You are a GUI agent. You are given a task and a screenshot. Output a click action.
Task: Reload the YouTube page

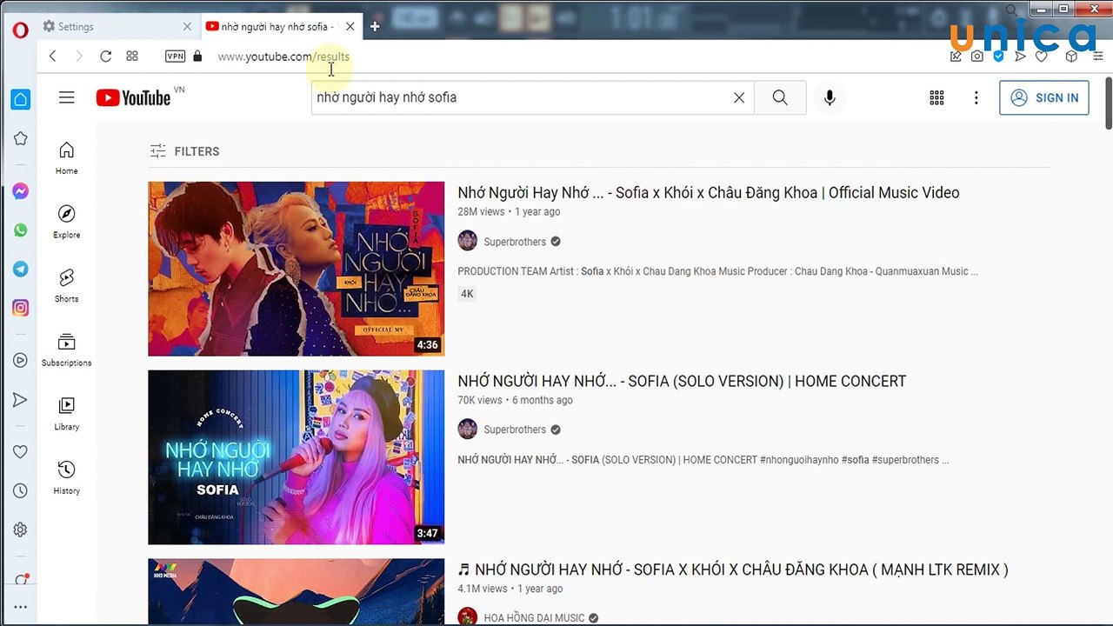(x=105, y=57)
